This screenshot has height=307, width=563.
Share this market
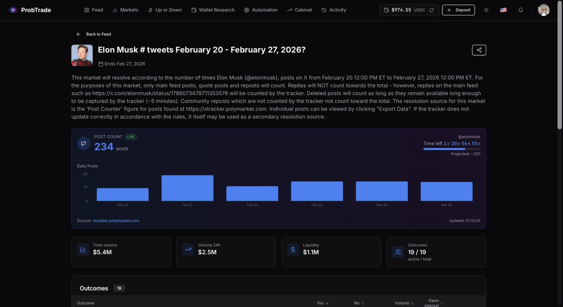click(479, 50)
